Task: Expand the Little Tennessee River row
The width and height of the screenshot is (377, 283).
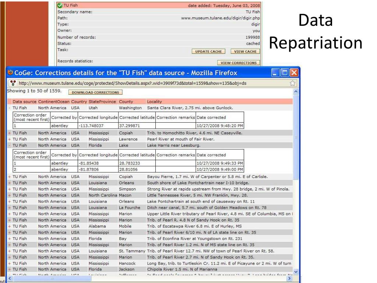Action: click(10, 195)
